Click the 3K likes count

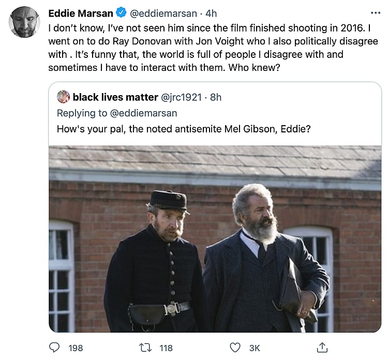(x=255, y=348)
